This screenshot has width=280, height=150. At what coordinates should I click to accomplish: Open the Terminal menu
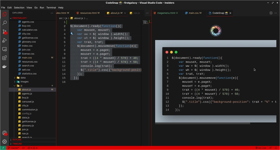click(x=51, y=8)
